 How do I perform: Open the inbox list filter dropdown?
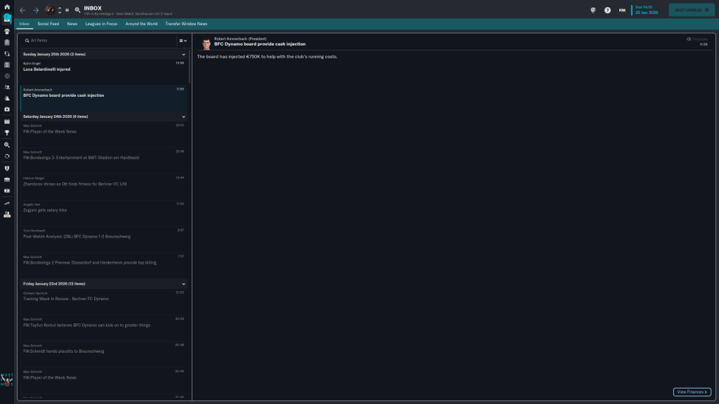pyautogui.click(x=183, y=41)
